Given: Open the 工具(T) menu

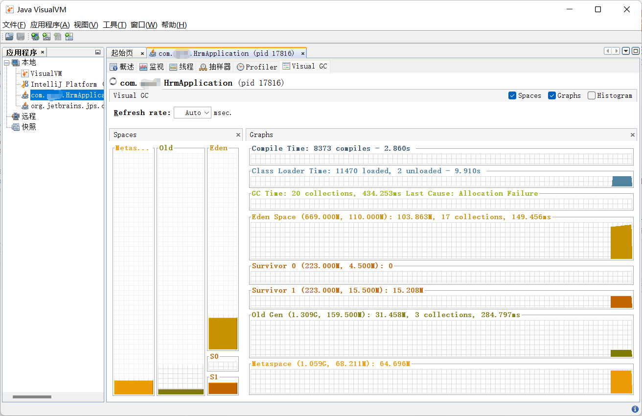Looking at the screenshot, I should 115,25.
